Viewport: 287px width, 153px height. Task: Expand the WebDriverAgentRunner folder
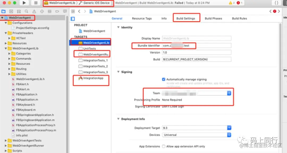click(6, 146)
